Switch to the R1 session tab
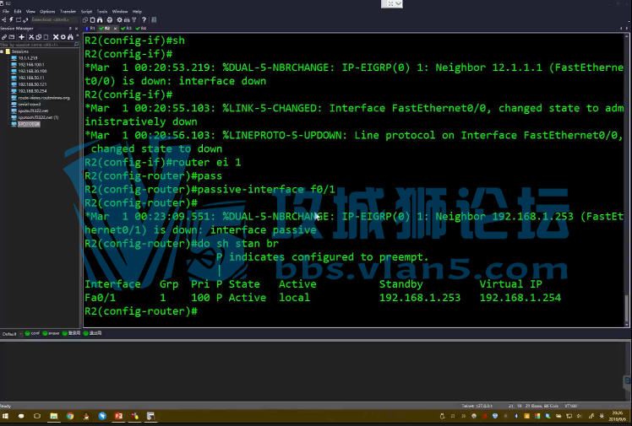Viewport: 632px width, 426px height. tap(92, 28)
